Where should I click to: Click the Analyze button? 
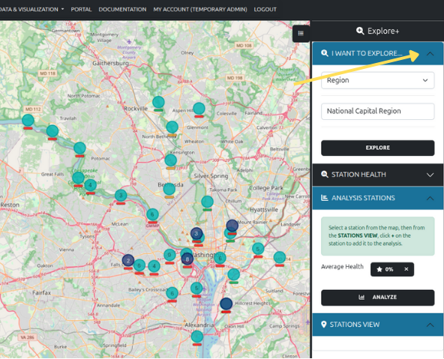[378, 298]
